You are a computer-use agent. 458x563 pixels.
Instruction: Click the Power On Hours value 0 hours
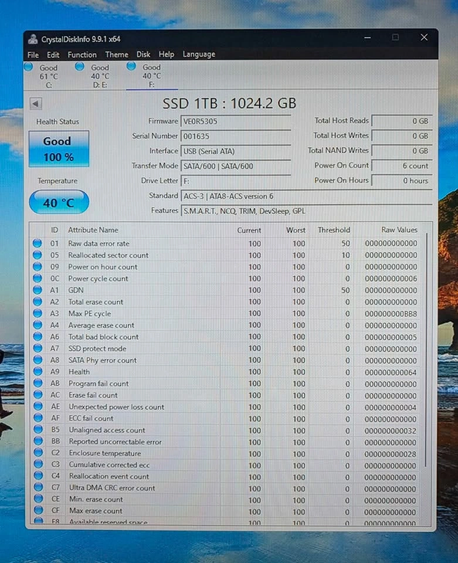[402, 181]
